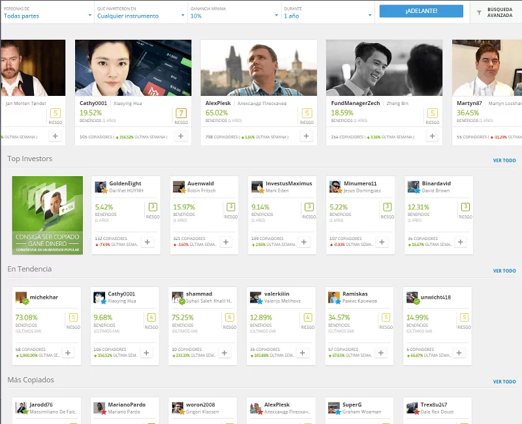Click Ramiskas 34.57% gain value
522x424 pixels.
point(339,318)
